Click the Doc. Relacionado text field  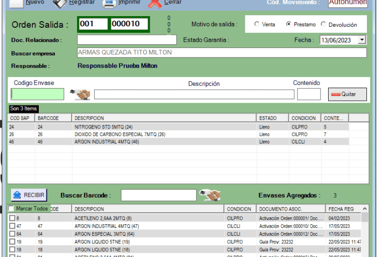tap(127, 40)
